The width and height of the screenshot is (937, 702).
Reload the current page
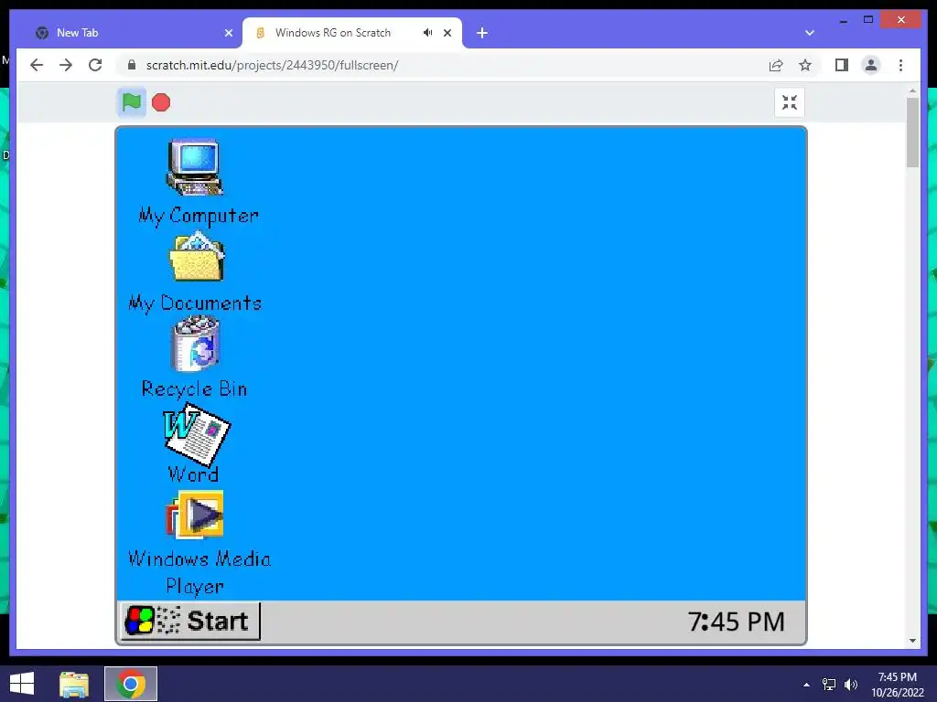point(95,65)
